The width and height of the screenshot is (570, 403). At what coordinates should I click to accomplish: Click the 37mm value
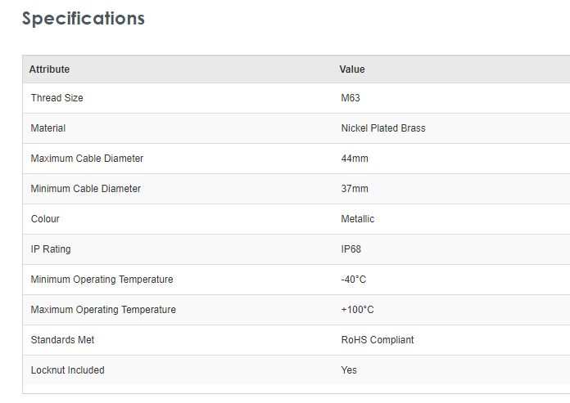[x=355, y=189]
